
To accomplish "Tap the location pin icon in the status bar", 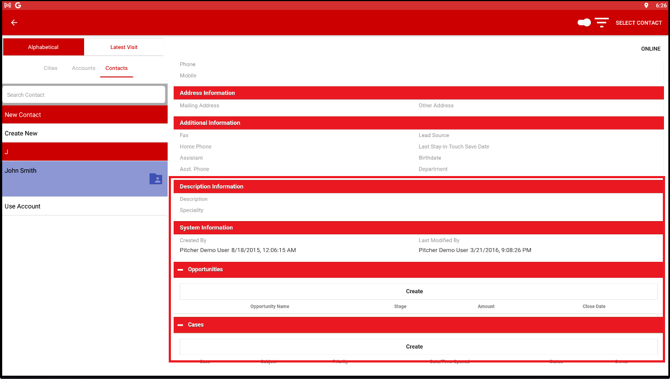I will pos(646,5).
